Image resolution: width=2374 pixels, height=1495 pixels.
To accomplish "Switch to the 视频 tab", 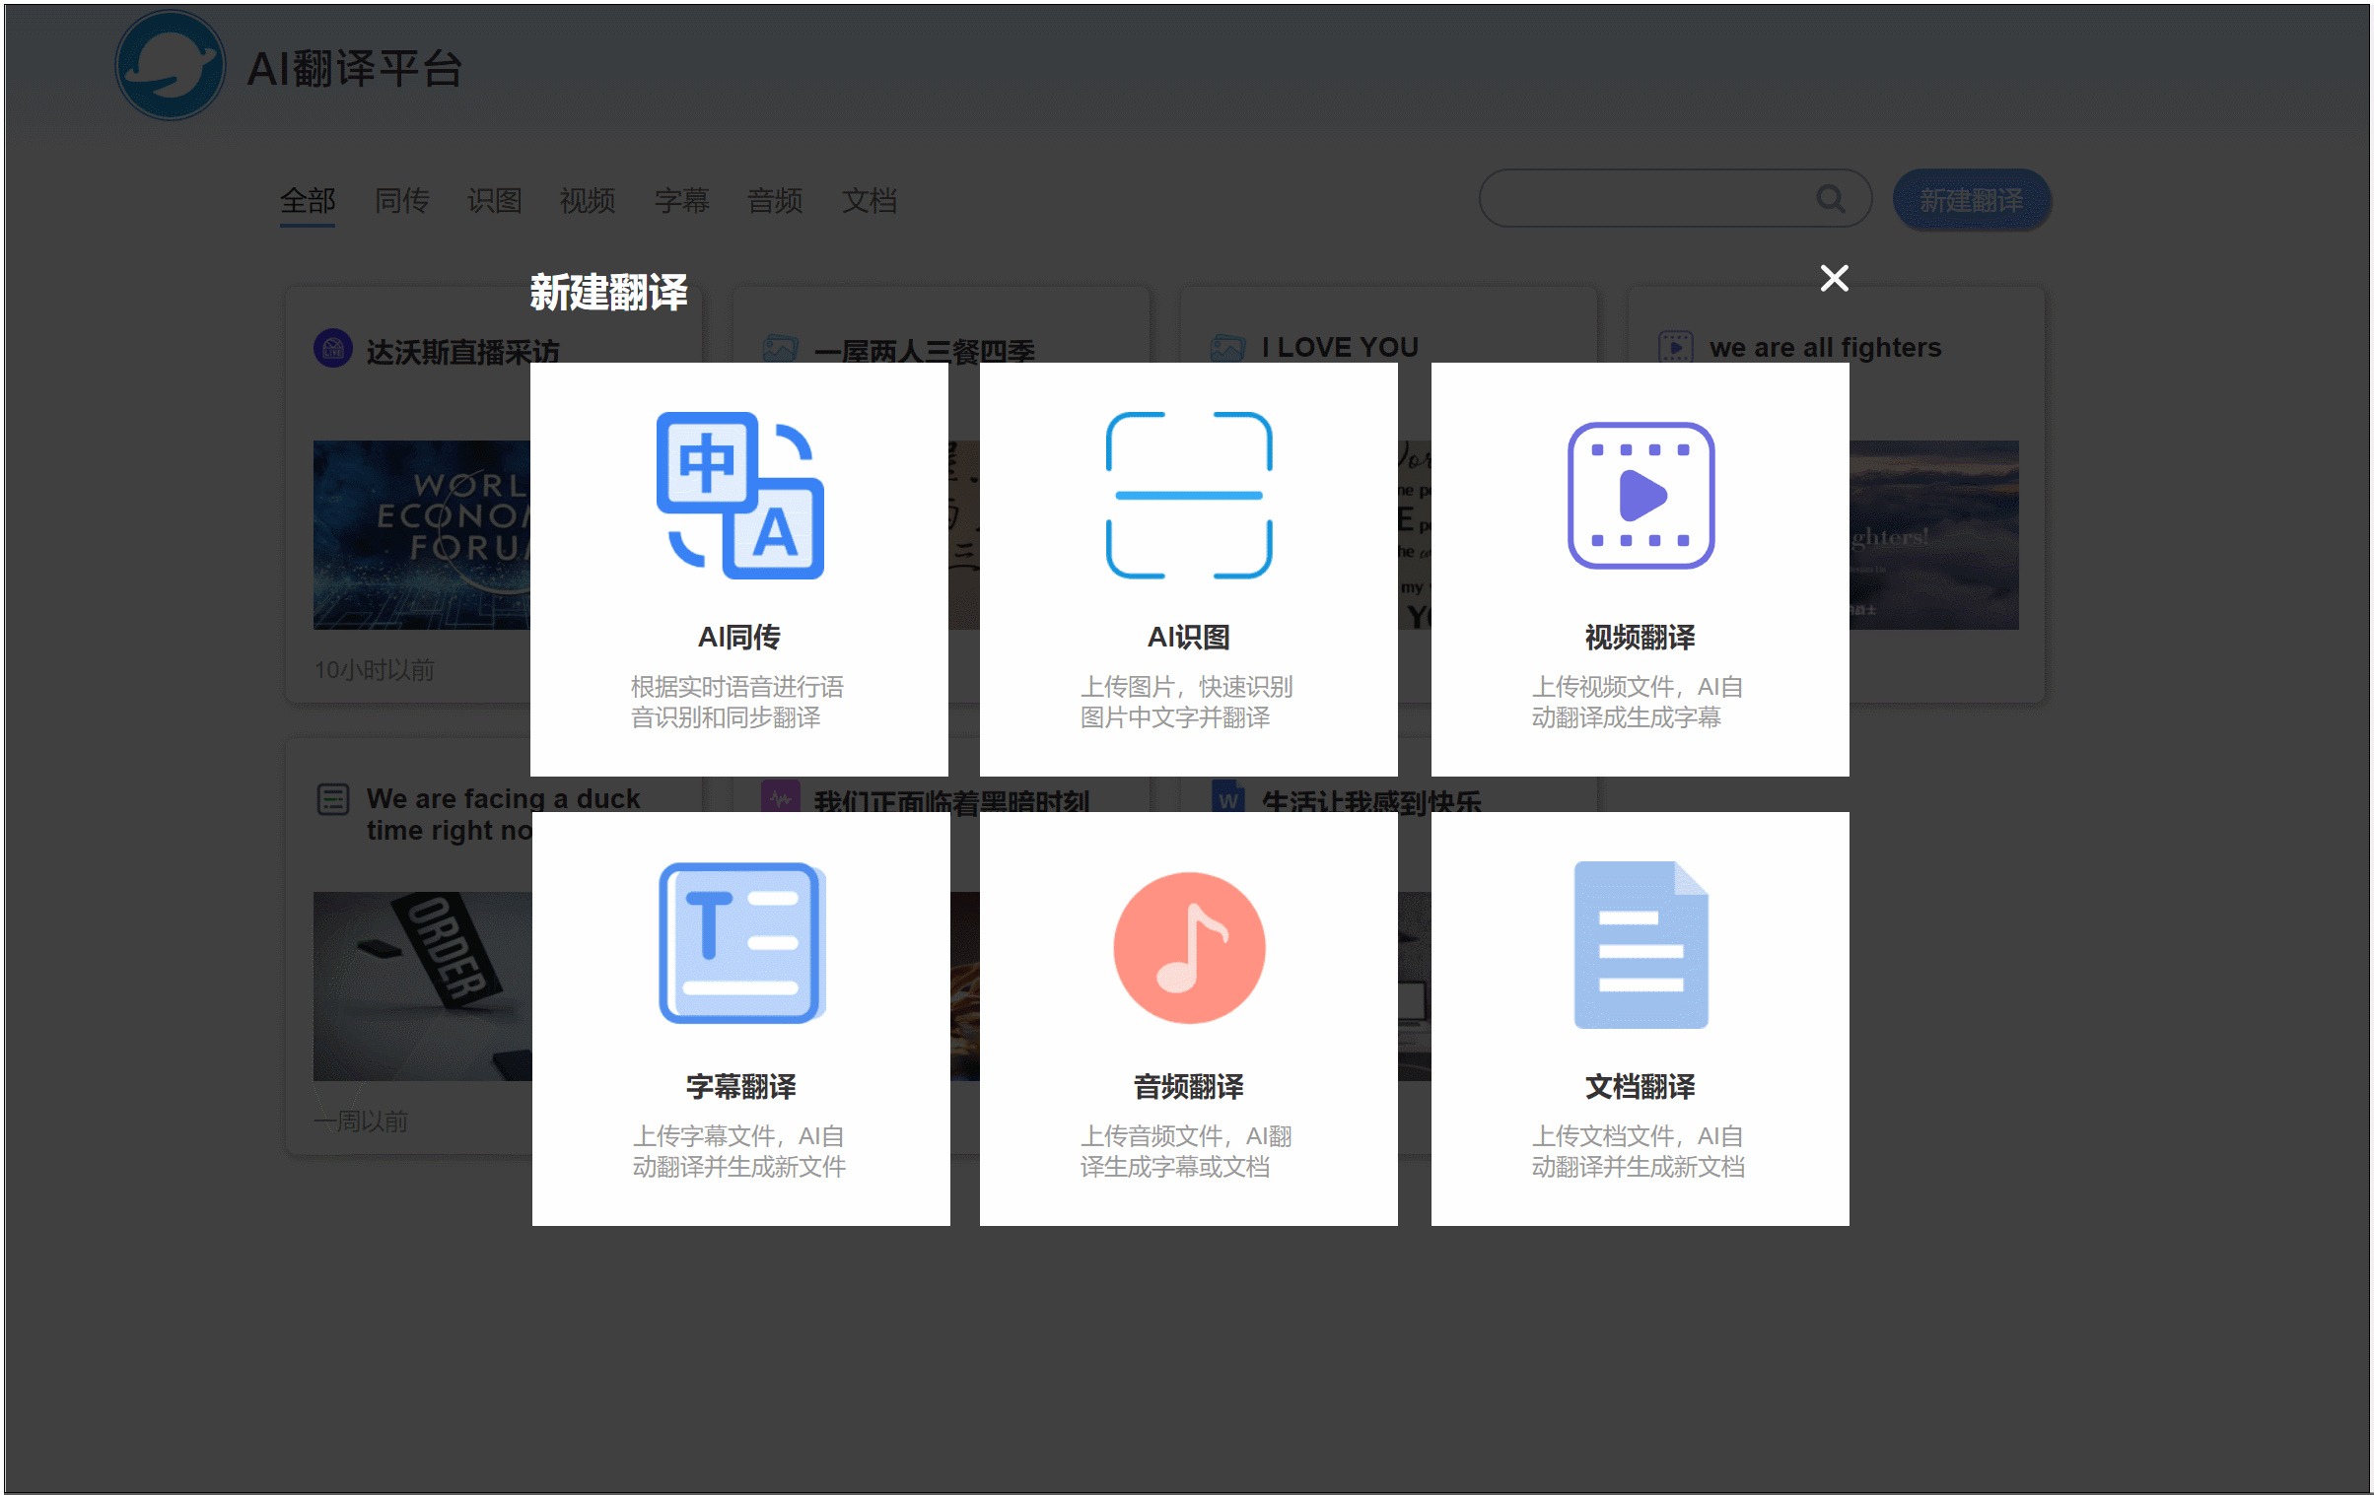I will pos(588,201).
